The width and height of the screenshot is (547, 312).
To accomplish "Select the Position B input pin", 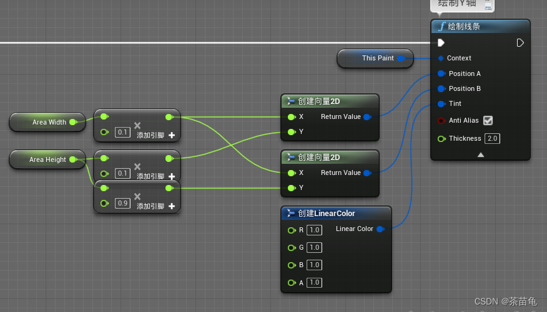I will click(x=441, y=88).
